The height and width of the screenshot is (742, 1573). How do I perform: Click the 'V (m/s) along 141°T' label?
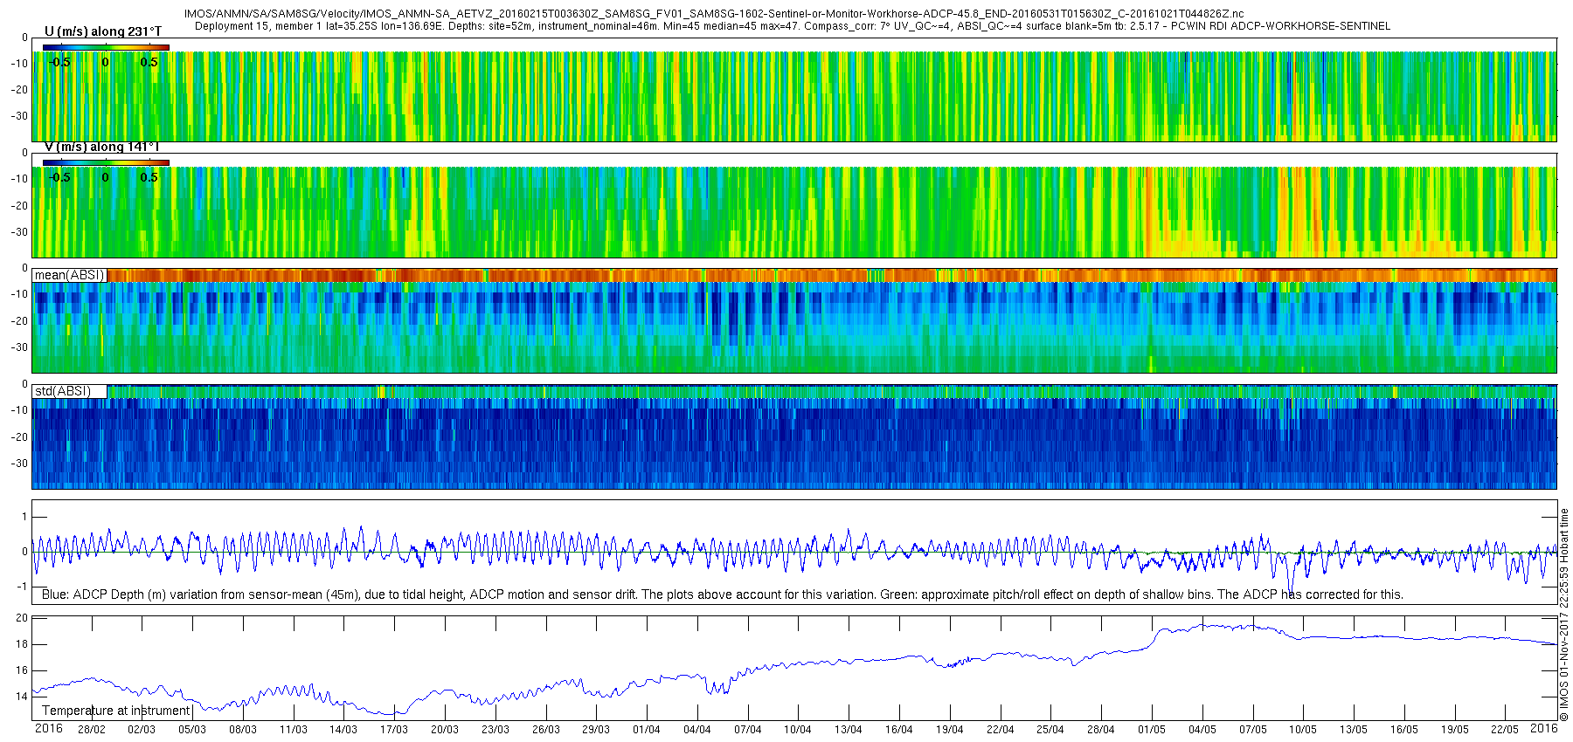click(101, 147)
